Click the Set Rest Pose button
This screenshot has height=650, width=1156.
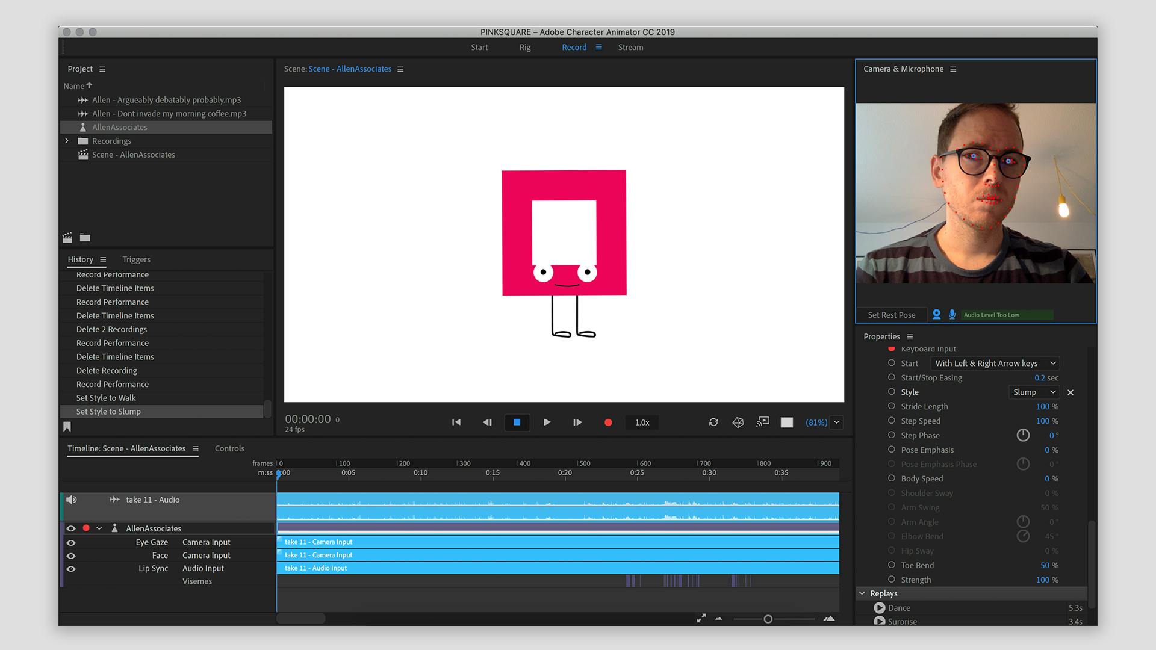891,315
